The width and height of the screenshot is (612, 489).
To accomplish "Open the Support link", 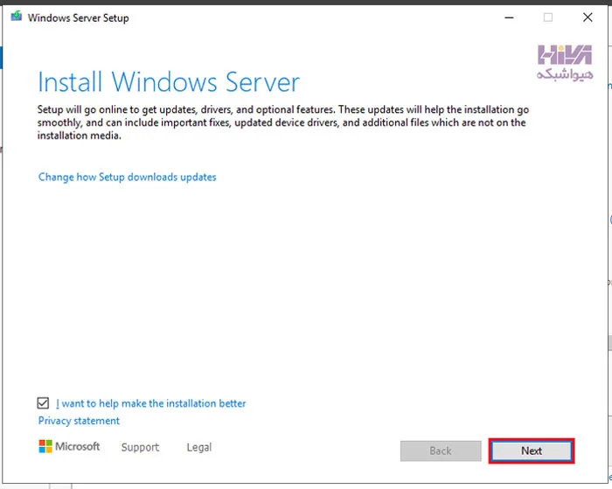I will [140, 447].
